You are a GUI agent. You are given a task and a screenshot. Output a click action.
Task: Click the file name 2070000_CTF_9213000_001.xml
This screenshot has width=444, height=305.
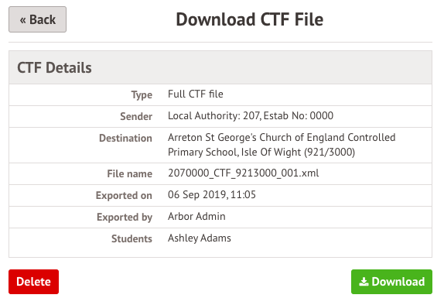point(243,173)
